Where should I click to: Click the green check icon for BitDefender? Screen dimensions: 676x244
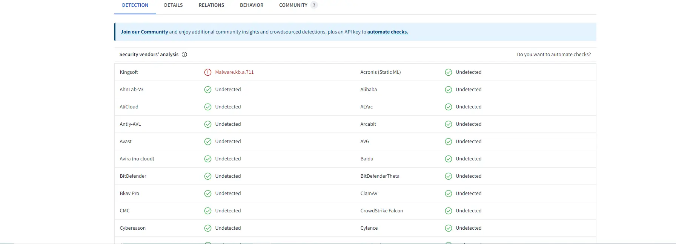(208, 176)
